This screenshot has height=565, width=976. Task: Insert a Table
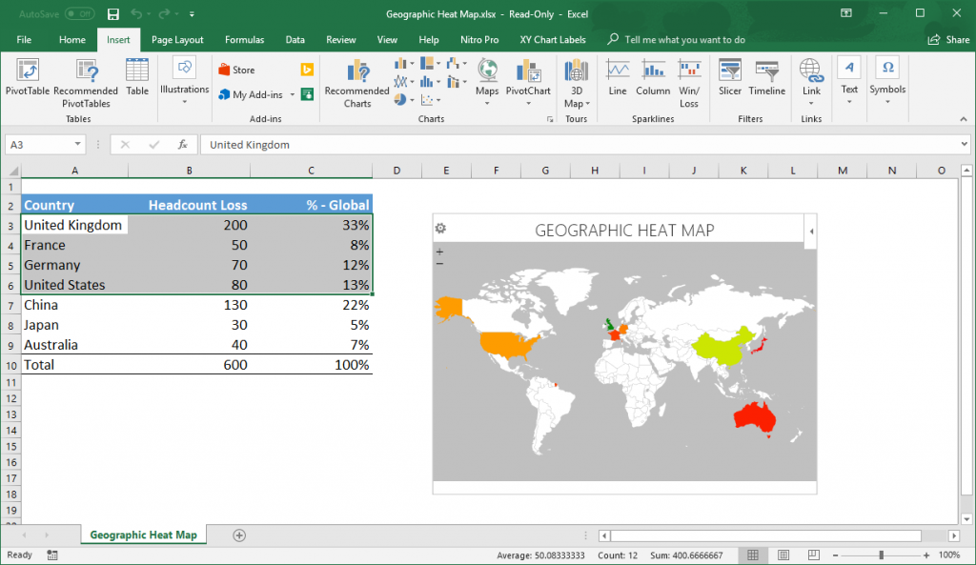point(136,81)
